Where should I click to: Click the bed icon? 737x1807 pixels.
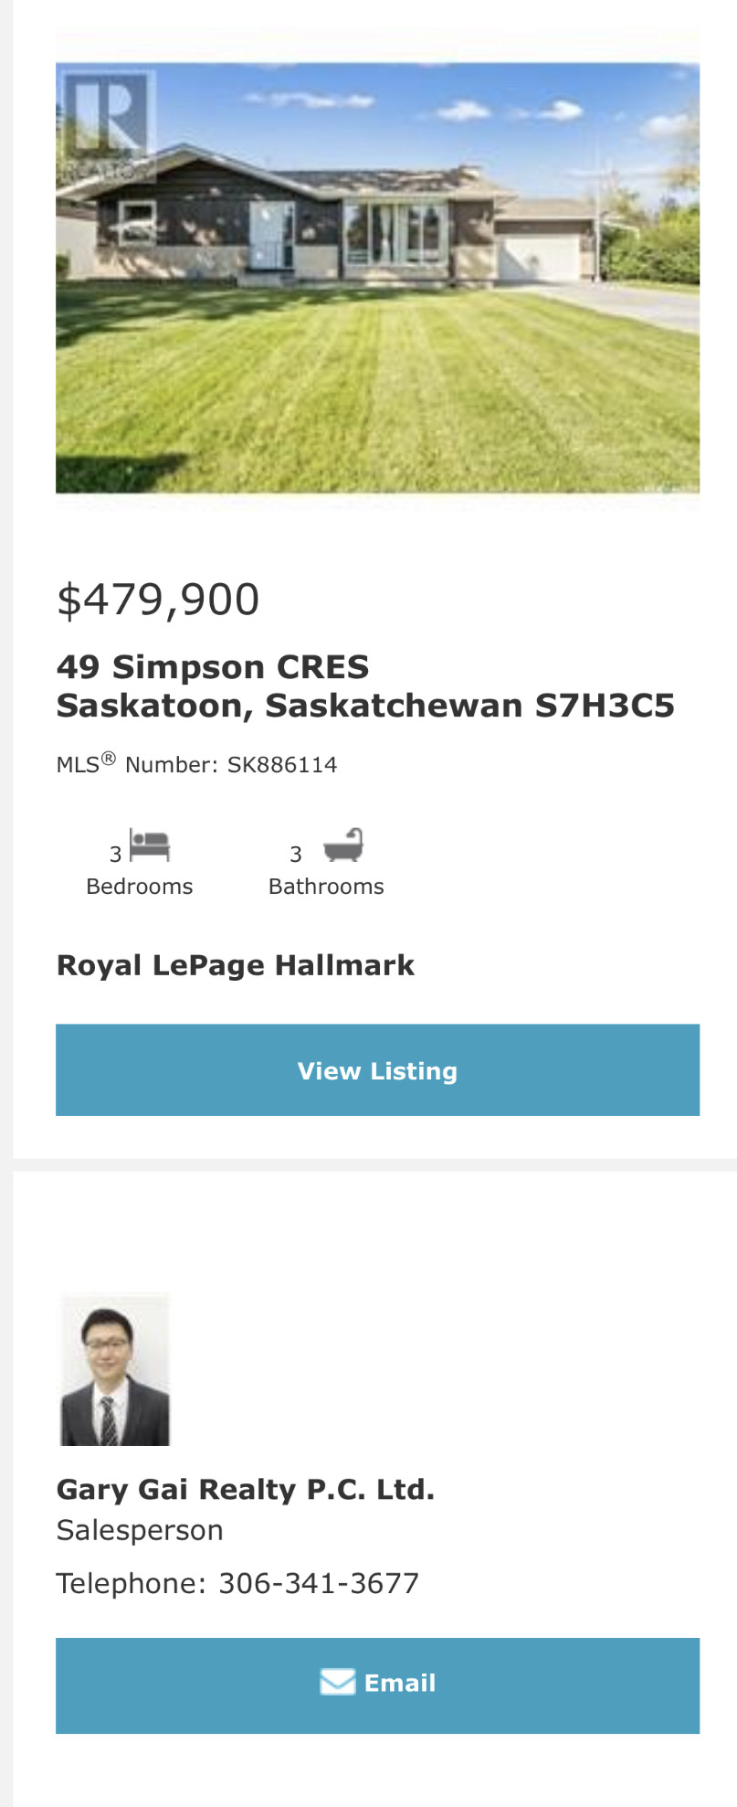[150, 845]
